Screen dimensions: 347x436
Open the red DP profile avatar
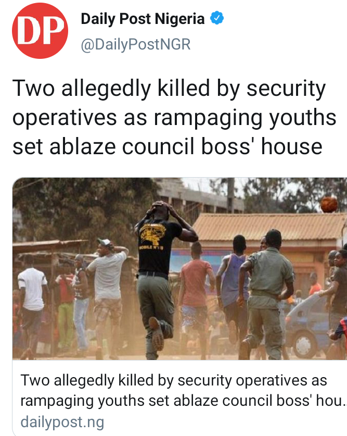(x=40, y=31)
